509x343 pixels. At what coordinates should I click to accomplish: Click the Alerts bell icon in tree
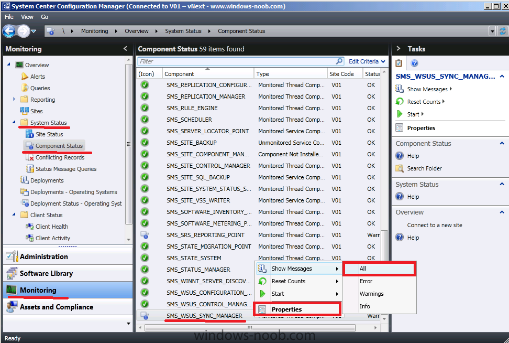[25, 77]
